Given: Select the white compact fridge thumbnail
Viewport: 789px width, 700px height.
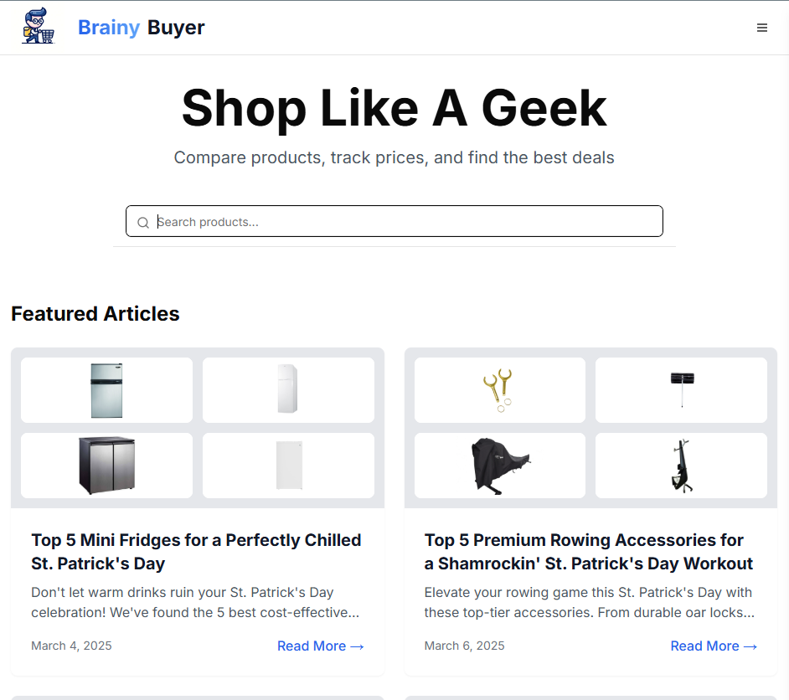Looking at the screenshot, I should click(x=288, y=466).
